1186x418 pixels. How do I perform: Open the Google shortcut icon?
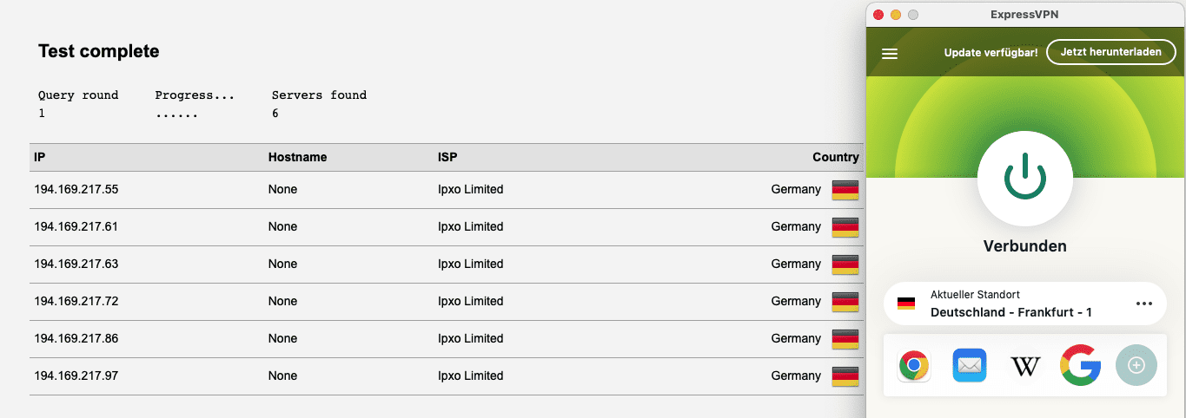[1080, 366]
